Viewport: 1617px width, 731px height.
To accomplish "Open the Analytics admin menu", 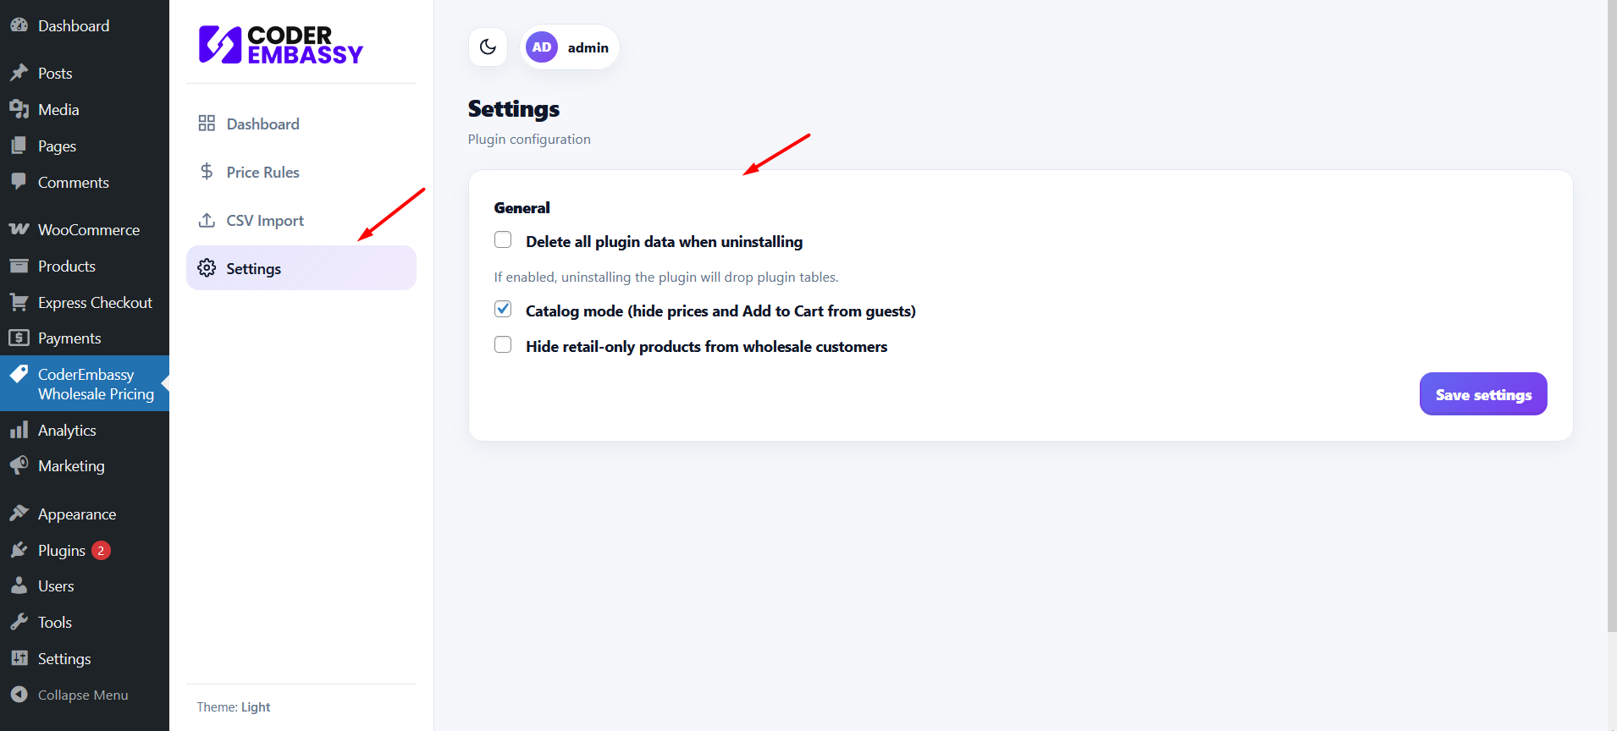I will pos(67,430).
